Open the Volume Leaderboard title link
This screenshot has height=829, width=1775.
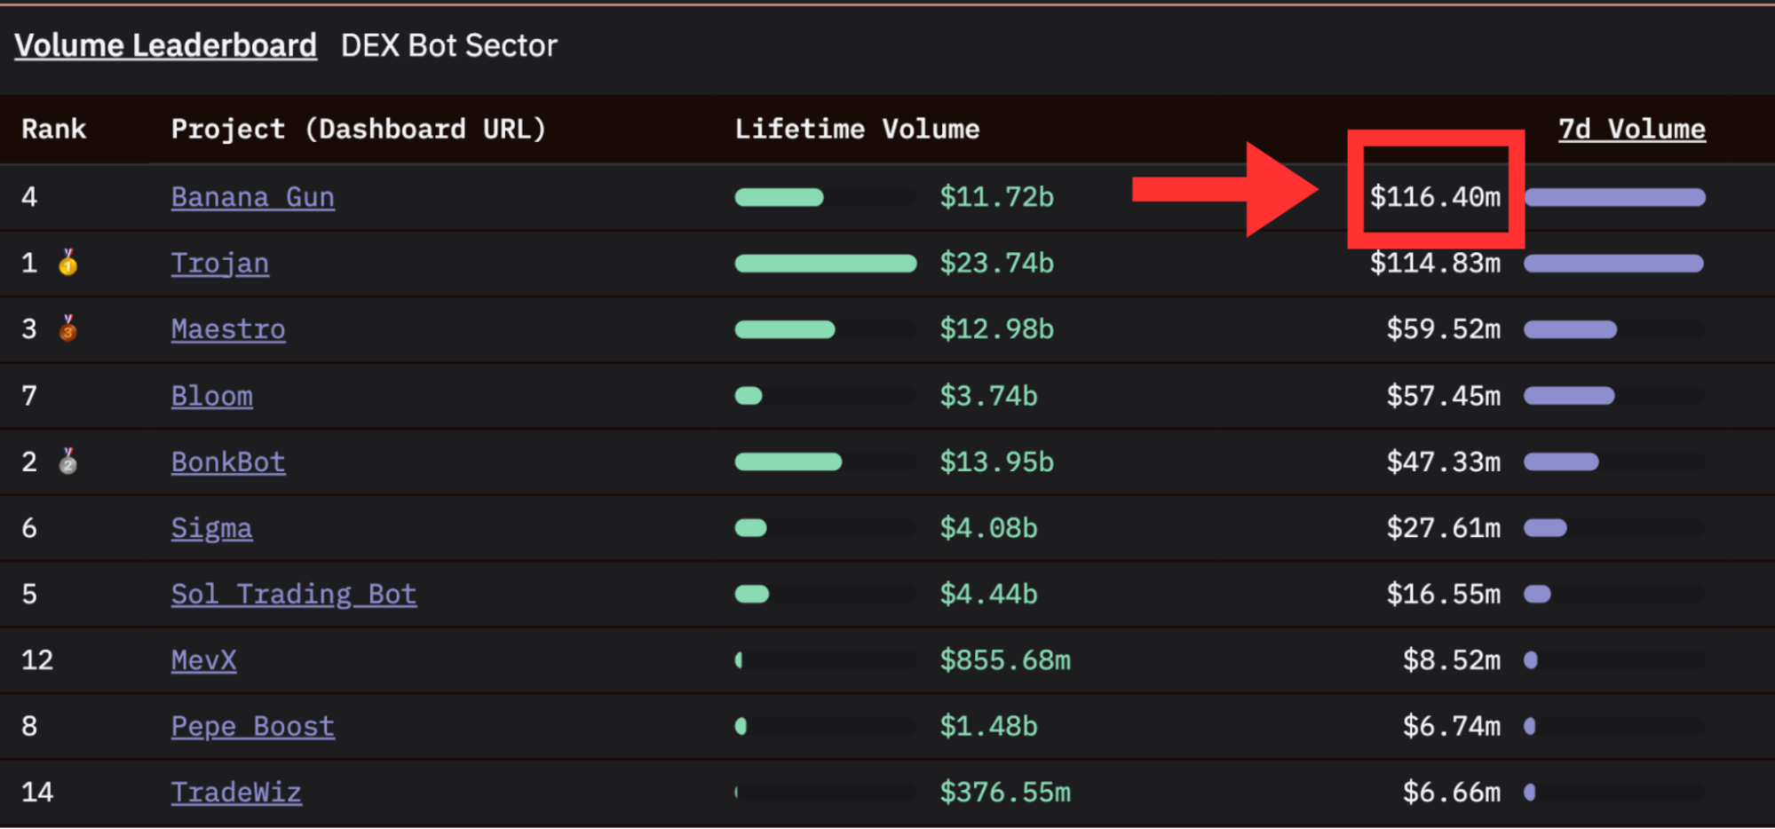(165, 45)
